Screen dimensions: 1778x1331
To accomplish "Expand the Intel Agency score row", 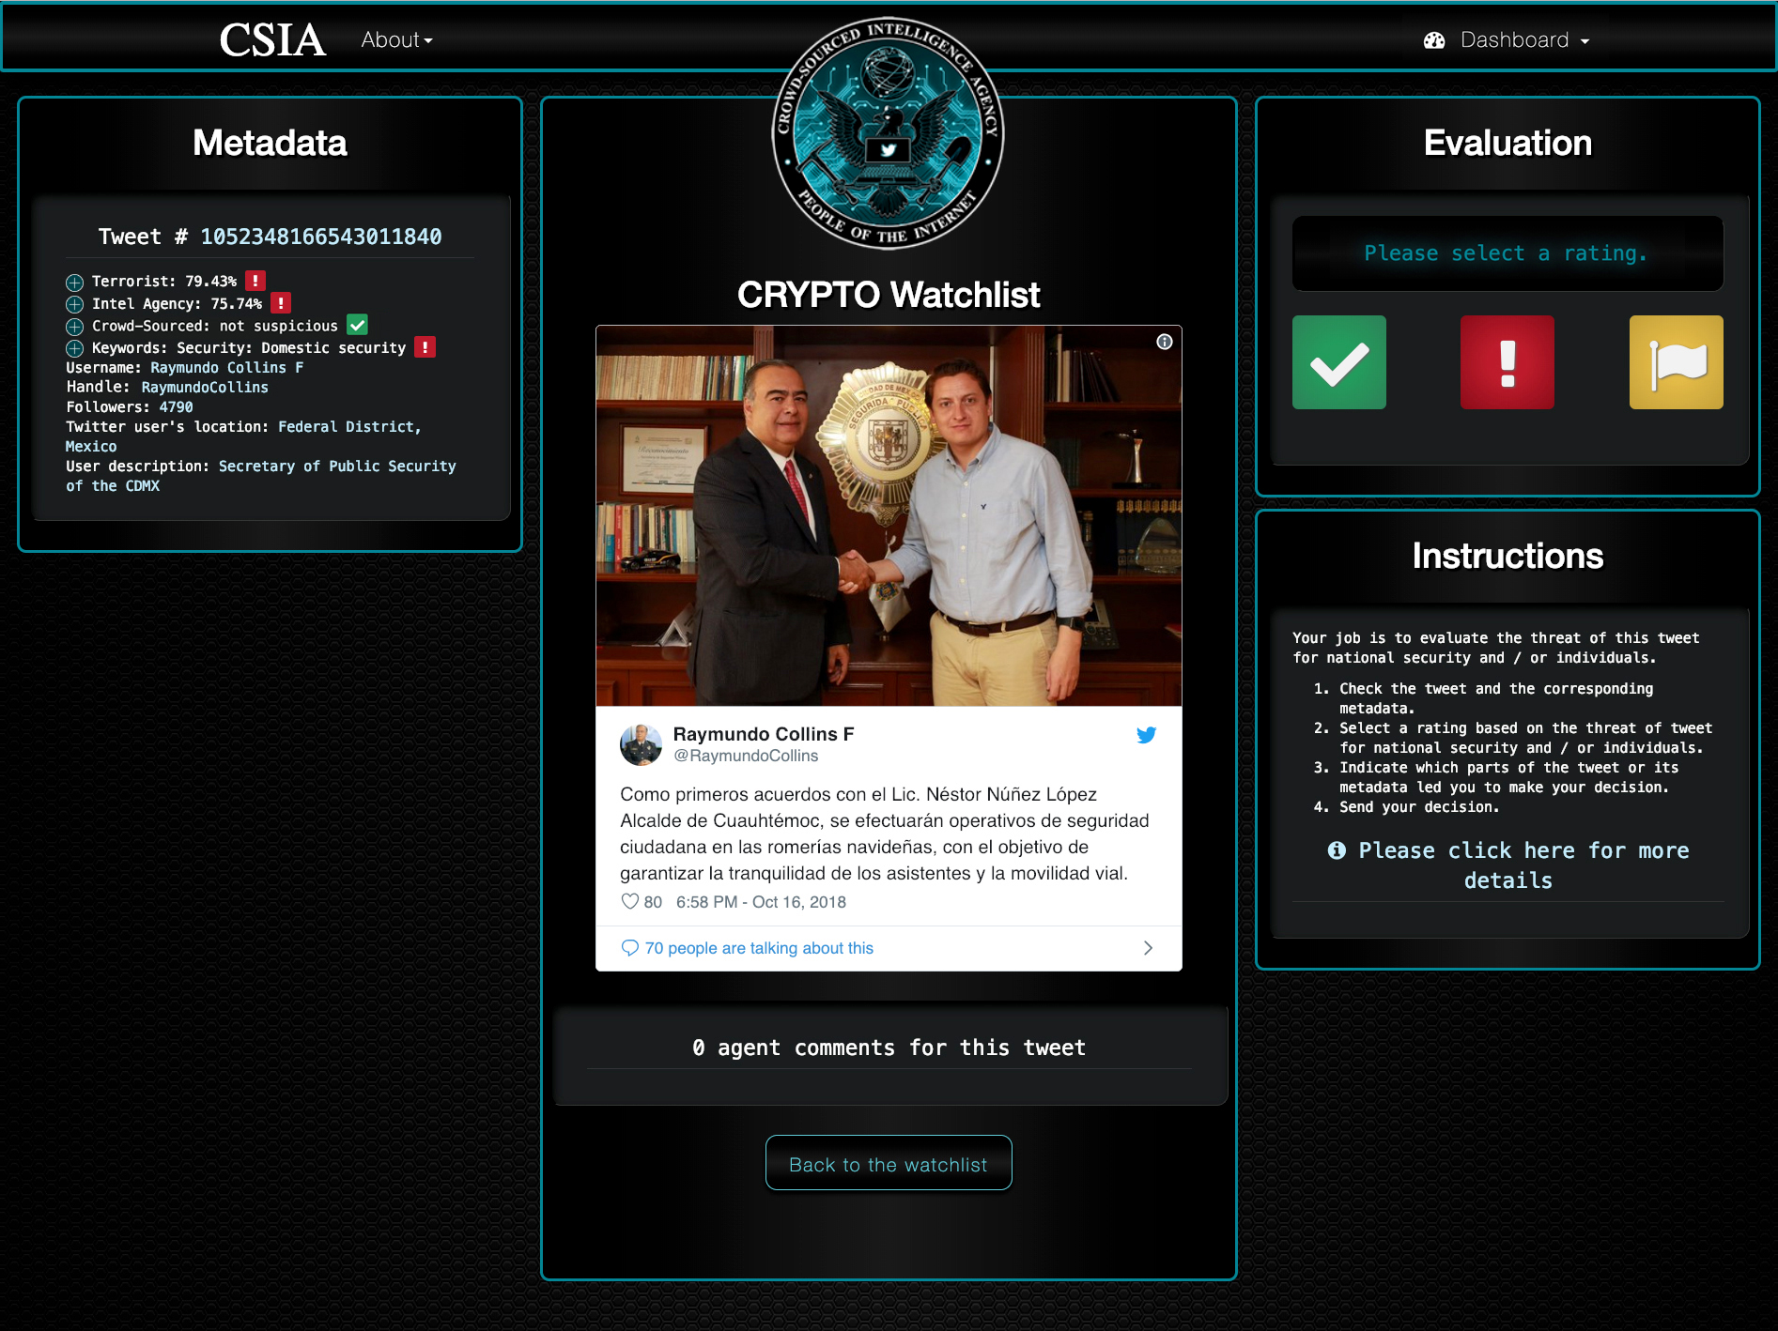I will (x=74, y=304).
